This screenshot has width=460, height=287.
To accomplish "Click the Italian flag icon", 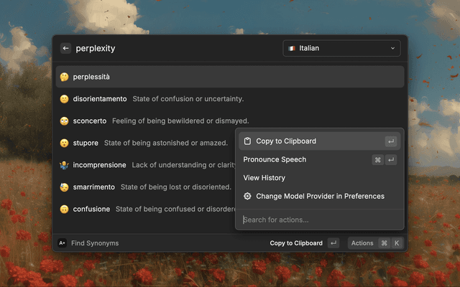I will 292,48.
